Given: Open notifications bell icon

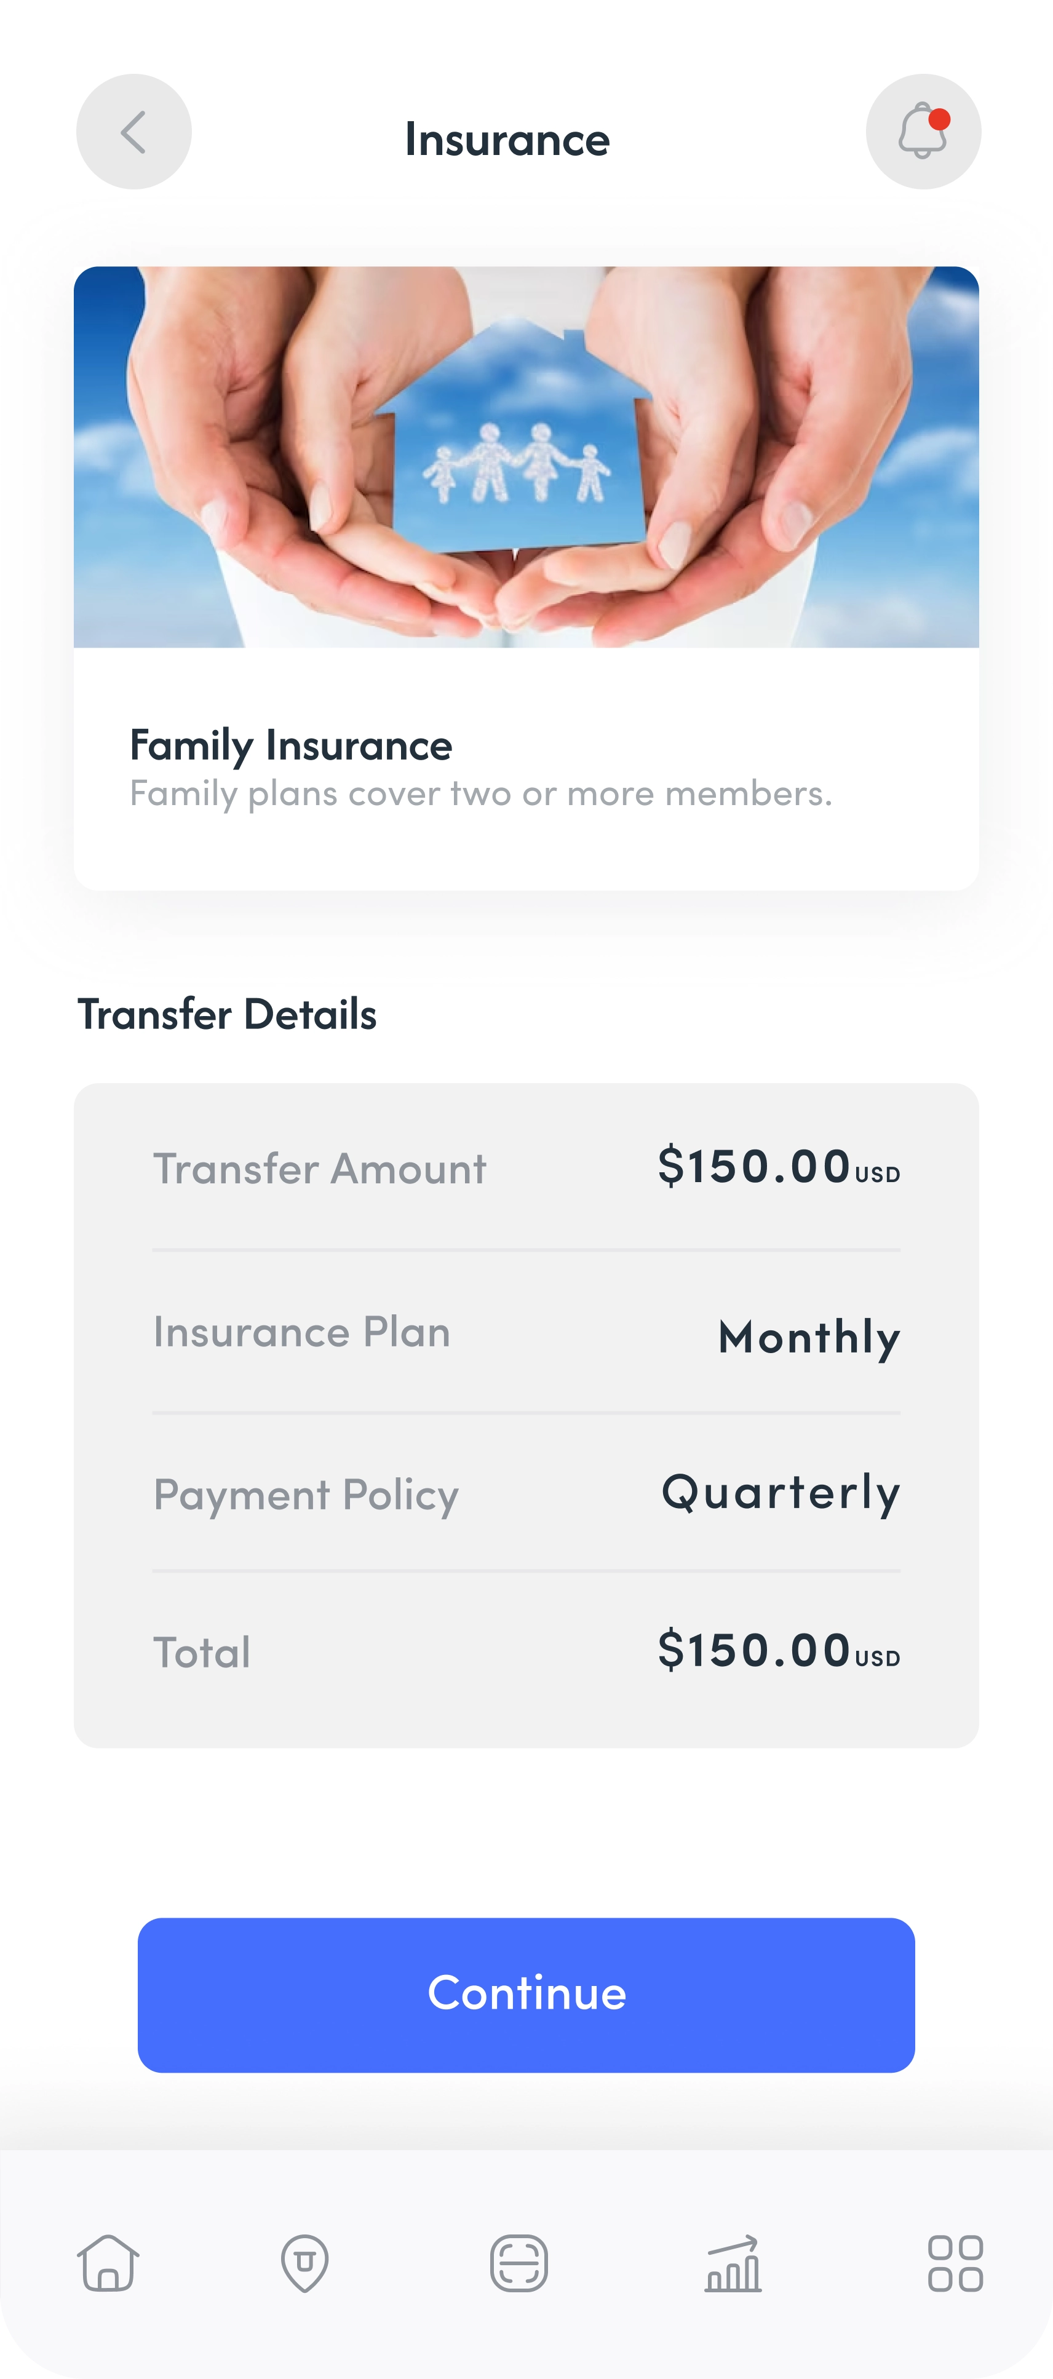Looking at the screenshot, I should pos(923,132).
